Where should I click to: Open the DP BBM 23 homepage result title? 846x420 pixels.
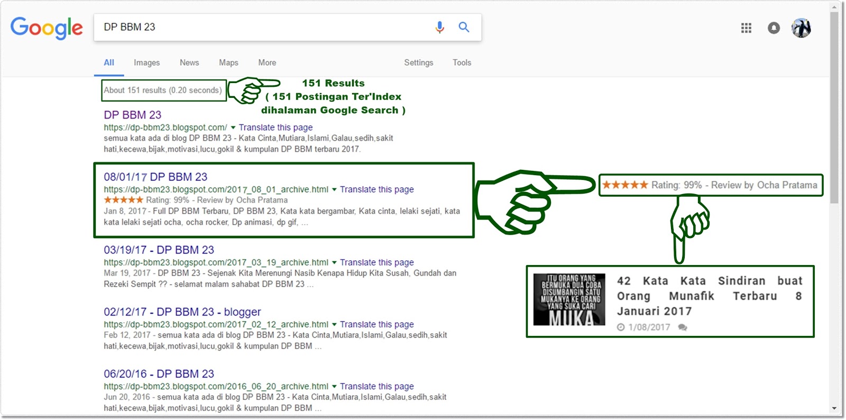132,115
